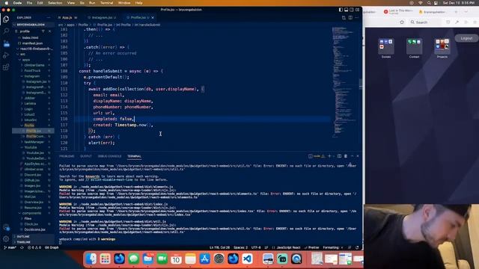
Task: Open Git Graph from the status bar
Action: click(52, 247)
